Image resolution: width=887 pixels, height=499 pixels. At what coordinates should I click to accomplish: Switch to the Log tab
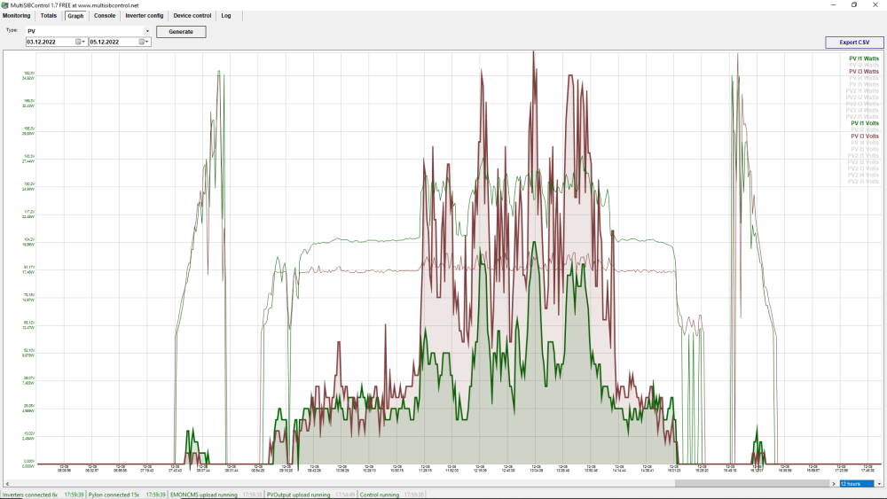coord(226,16)
